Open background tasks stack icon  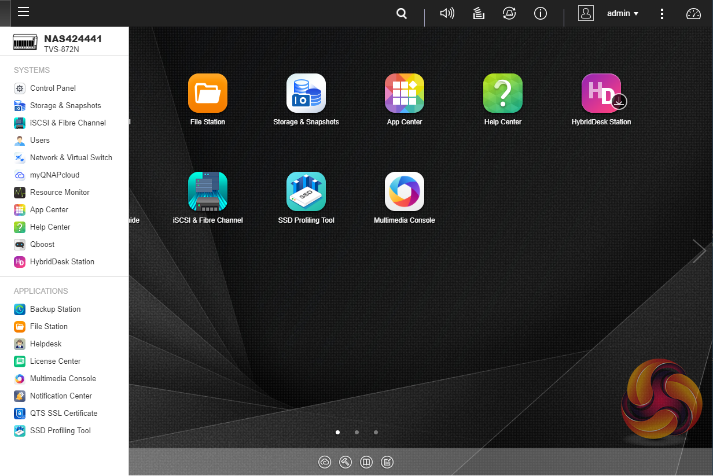click(x=479, y=13)
